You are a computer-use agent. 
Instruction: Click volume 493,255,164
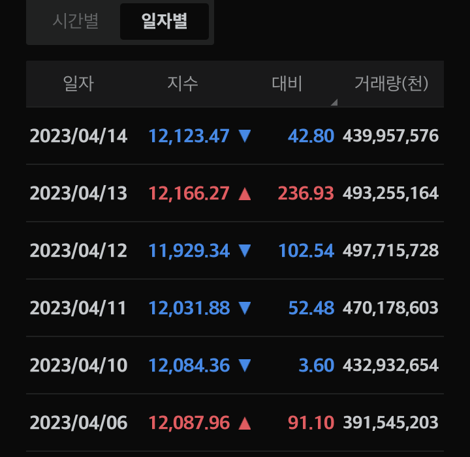pos(390,194)
